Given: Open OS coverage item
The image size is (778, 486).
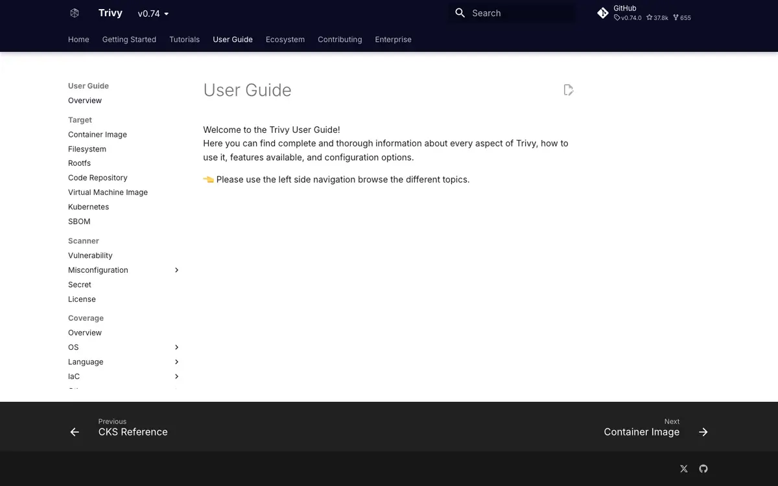Looking at the screenshot, I should (x=73, y=347).
